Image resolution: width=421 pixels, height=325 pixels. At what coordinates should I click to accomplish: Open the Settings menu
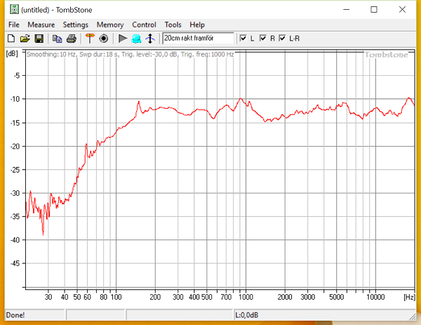(76, 25)
